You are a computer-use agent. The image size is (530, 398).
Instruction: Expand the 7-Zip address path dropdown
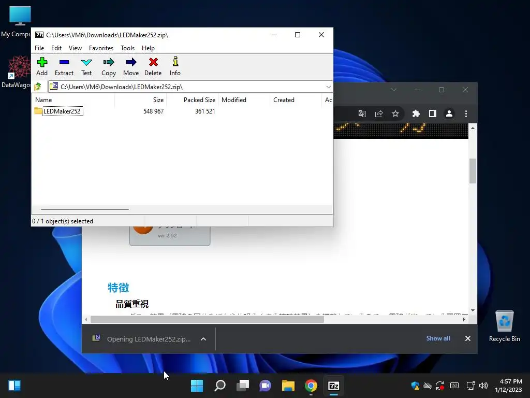[x=328, y=87]
